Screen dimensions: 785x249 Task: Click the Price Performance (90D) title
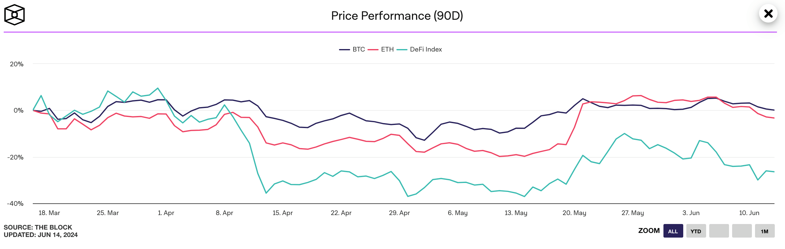click(x=397, y=16)
